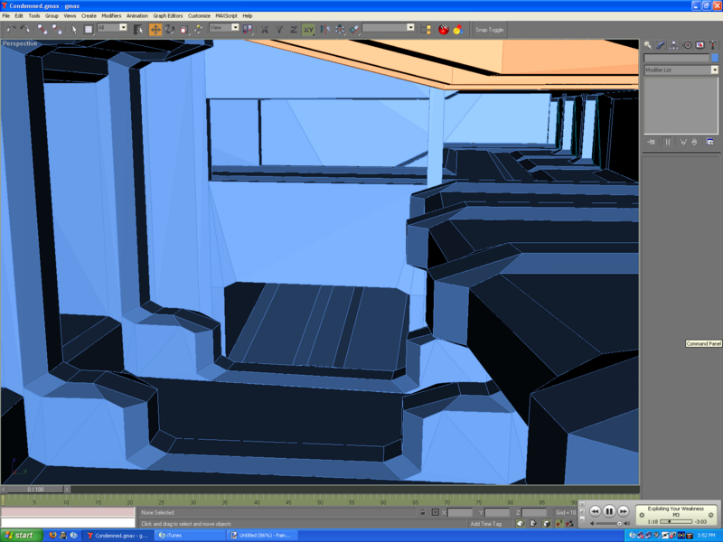The height and width of the screenshot is (542, 723).
Task: Open the Reference Coordinate System 'View' dropdown
Action: 224,28
